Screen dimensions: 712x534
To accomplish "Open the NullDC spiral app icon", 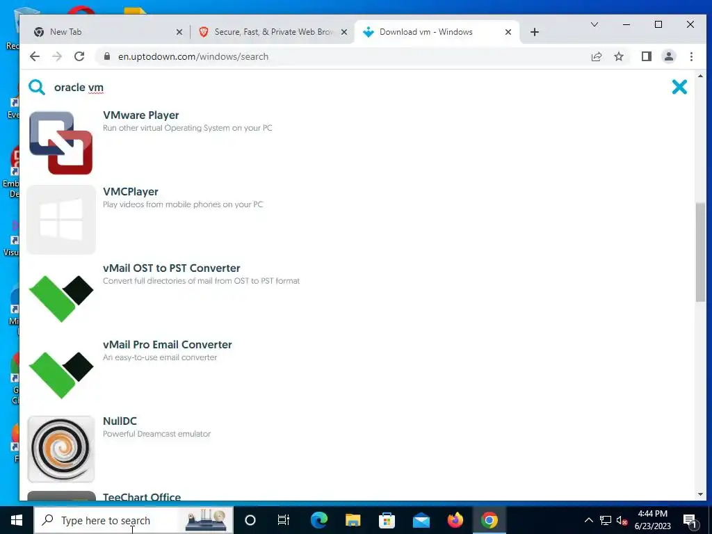I will 61,448.
